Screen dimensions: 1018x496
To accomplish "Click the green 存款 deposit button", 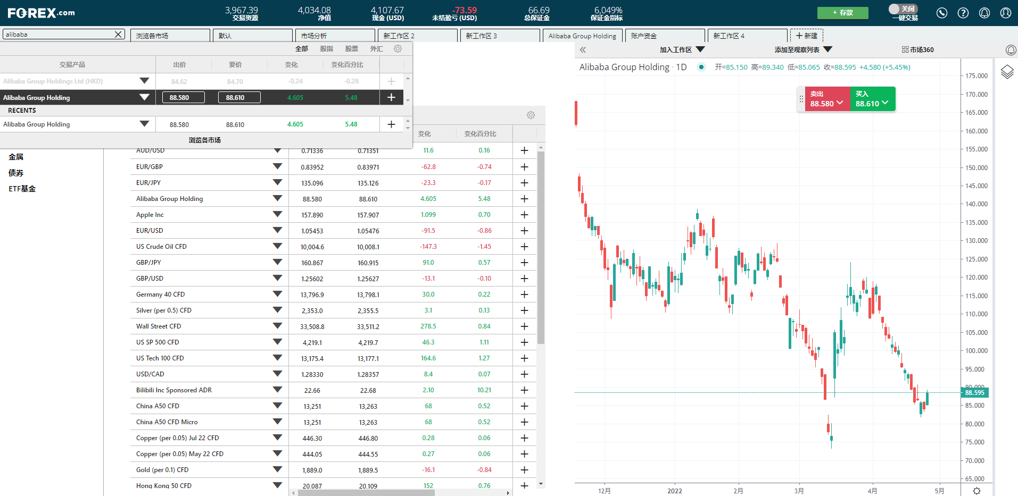I will coord(843,13).
